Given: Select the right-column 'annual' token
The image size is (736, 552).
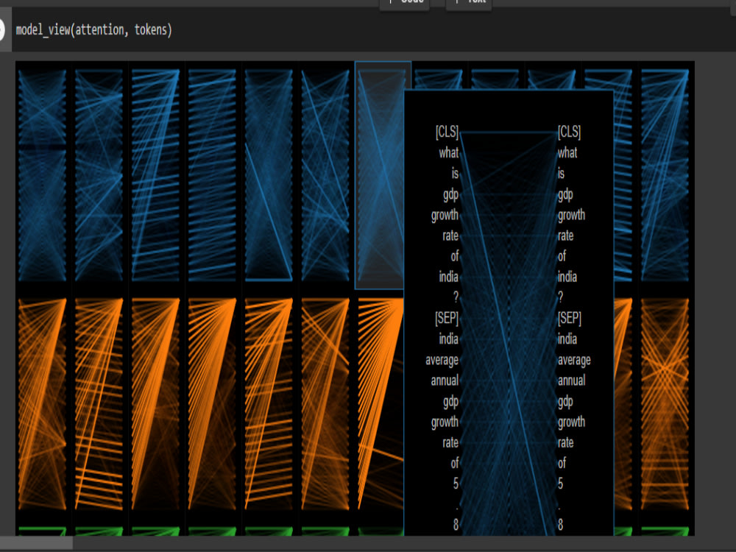Looking at the screenshot, I should click(572, 381).
